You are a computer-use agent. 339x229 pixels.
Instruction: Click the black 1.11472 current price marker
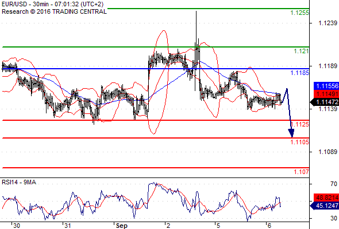(325, 102)
